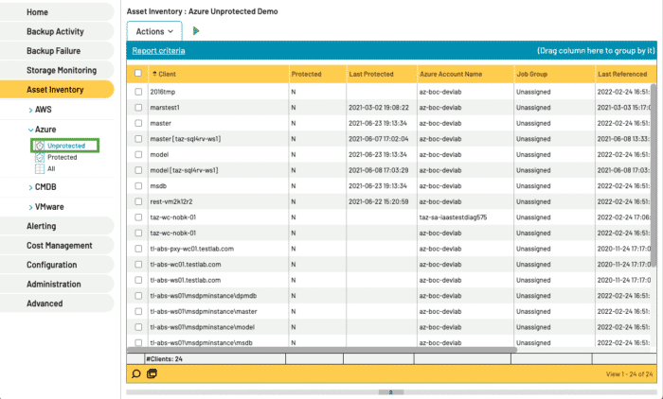Screen dimensions: 663x399
Task: Select Unprotected under Azure
Action: [66, 146]
